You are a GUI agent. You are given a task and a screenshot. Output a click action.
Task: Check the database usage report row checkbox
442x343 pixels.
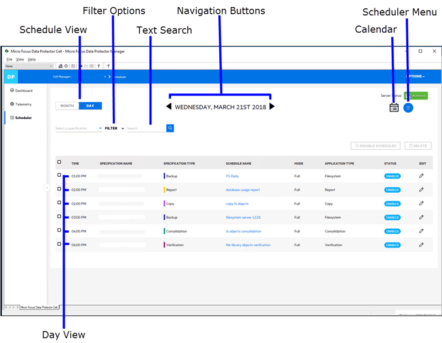(x=59, y=189)
